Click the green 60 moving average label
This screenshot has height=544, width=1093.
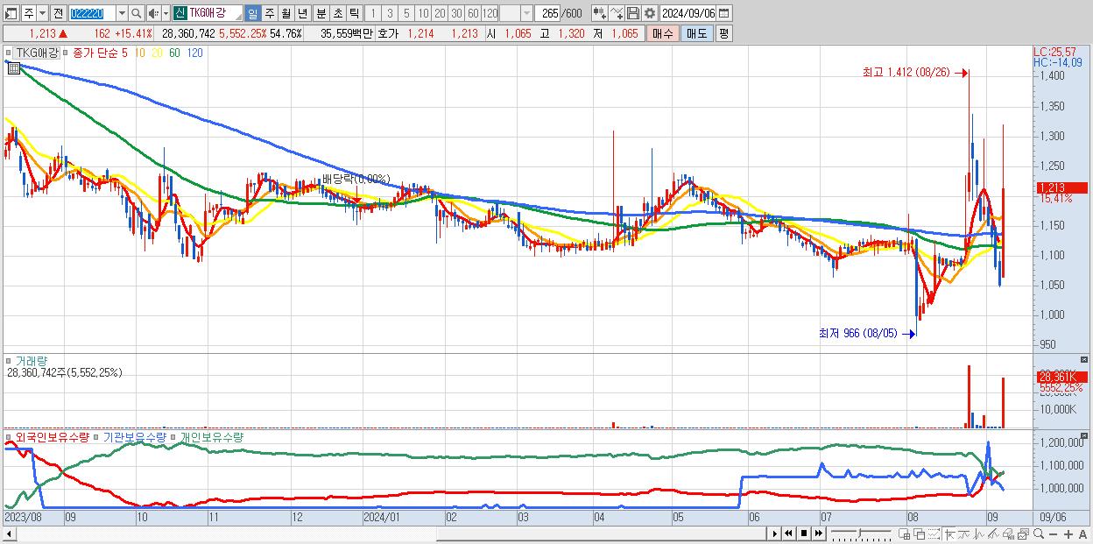(175, 53)
